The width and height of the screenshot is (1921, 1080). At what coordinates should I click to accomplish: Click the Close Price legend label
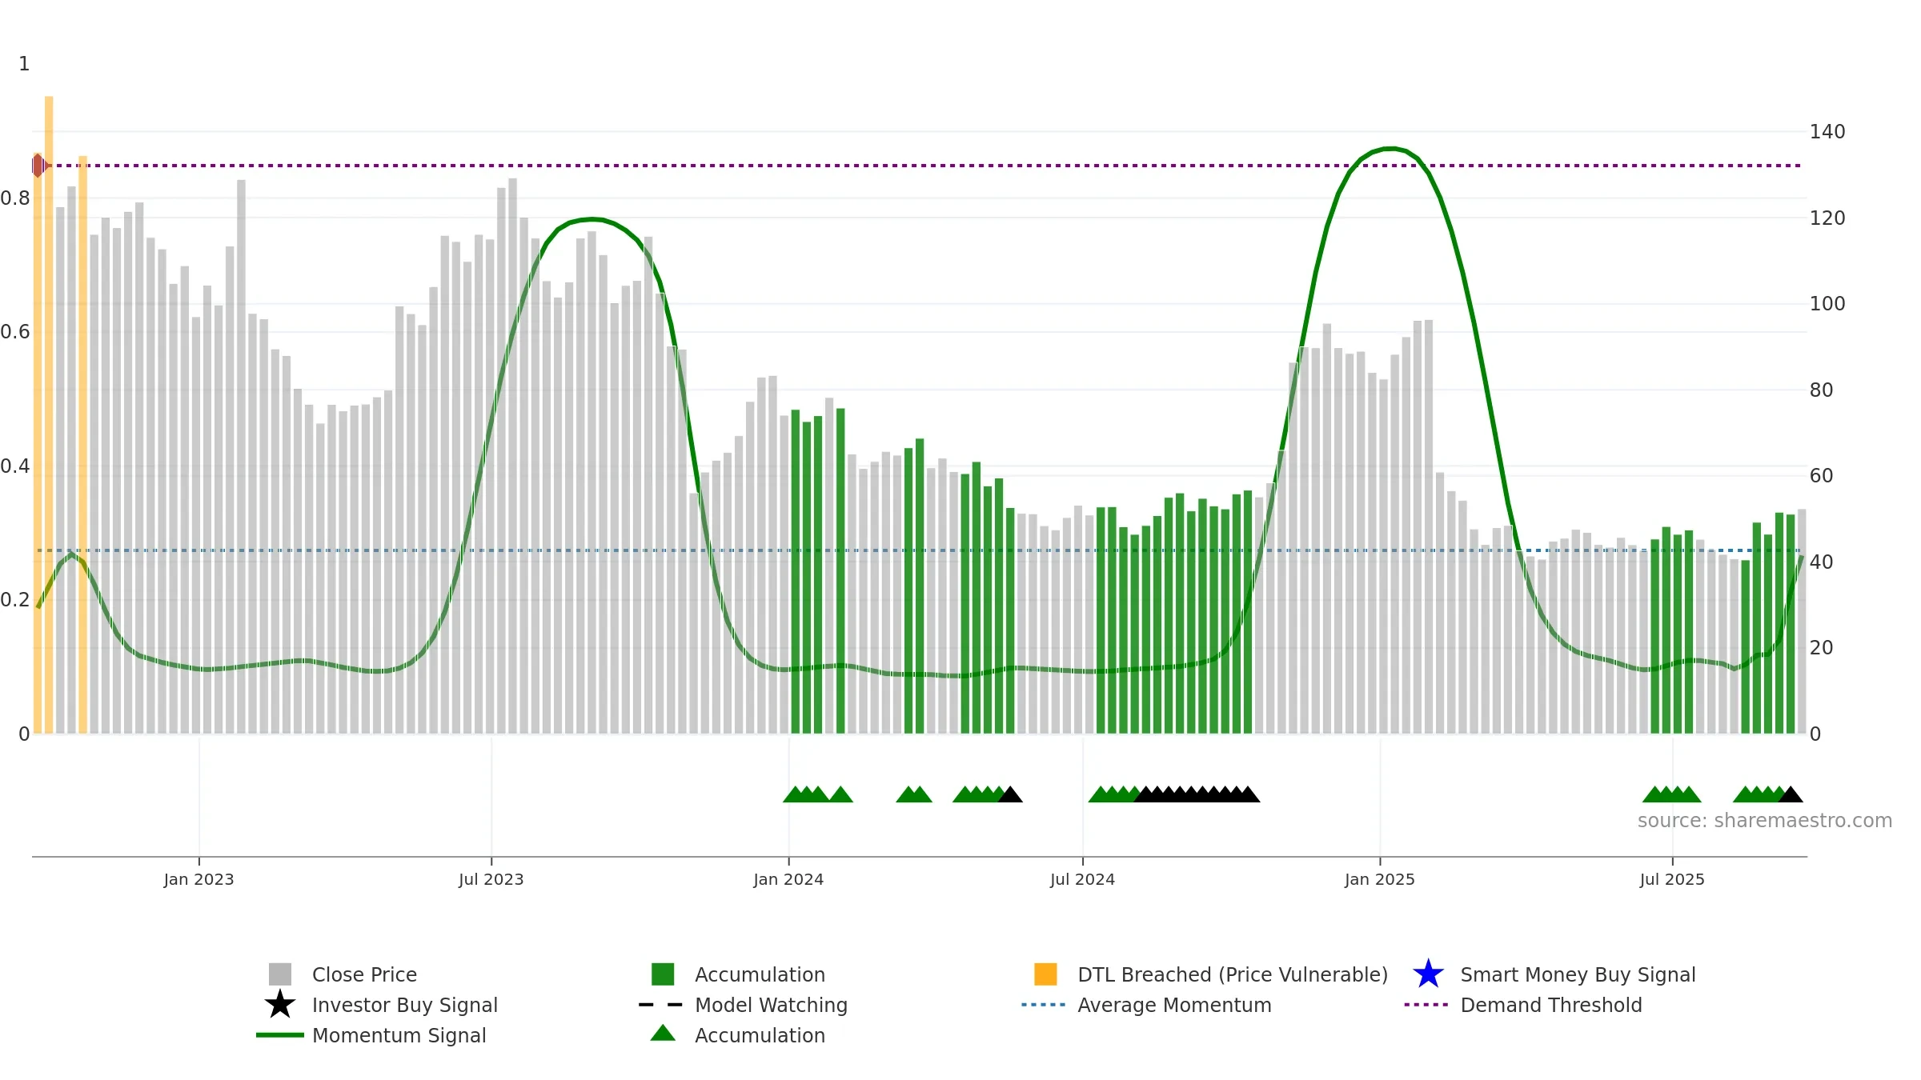(364, 974)
